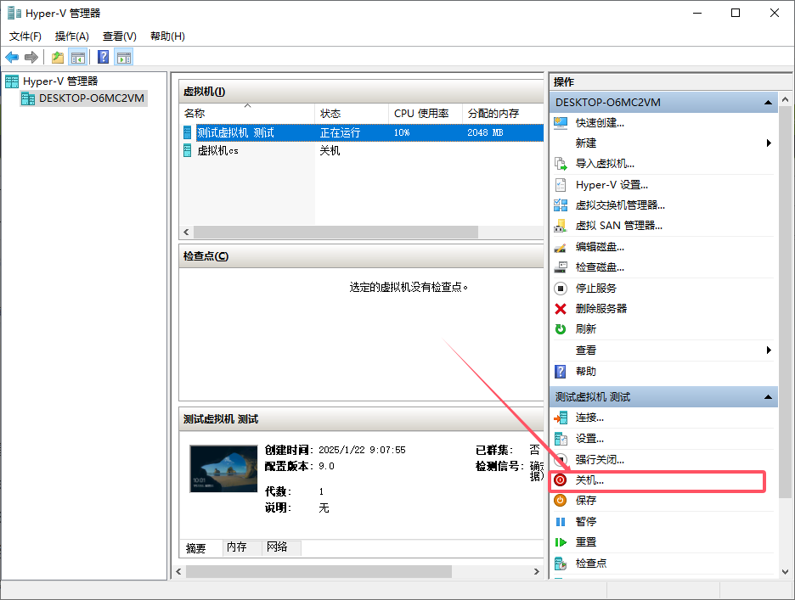This screenshot has height=600, width=795.
Task: Click the orange 保存 icon
Action: (561, 501)
